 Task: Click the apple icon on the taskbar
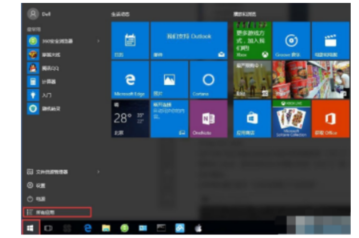198,228
